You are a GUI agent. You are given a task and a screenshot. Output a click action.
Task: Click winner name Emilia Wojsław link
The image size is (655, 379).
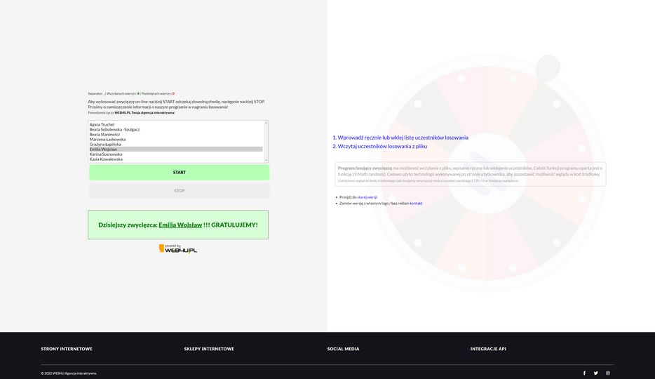pyautogui.click(x=180, y=225)
